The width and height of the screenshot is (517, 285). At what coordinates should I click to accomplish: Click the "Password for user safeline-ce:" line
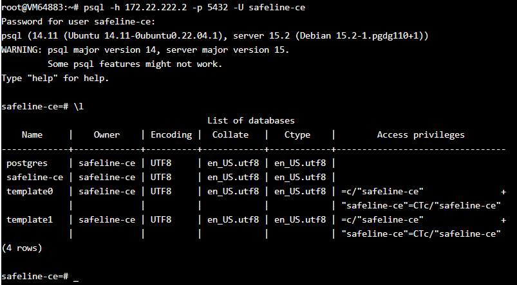pyautogui.click(x=73, y=21)
